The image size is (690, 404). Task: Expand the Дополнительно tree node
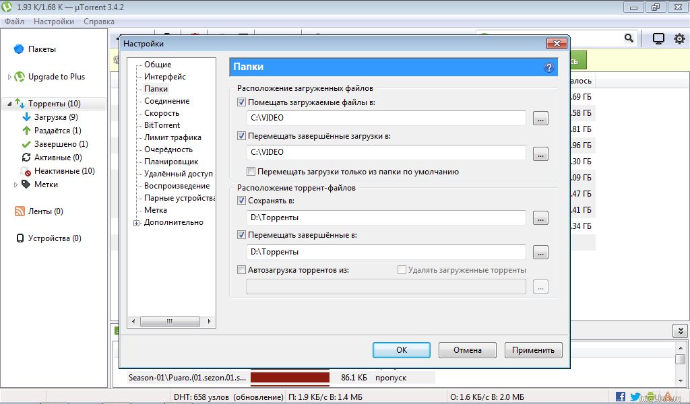click(136, 223)
